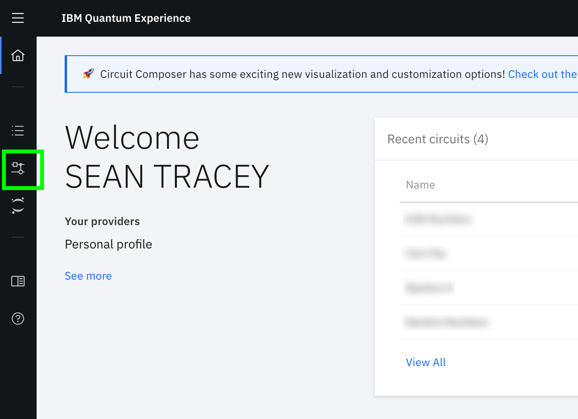Open the fourth circuit in Recent circuits
The image size is (578, 419).
click(x=446, y=322)
